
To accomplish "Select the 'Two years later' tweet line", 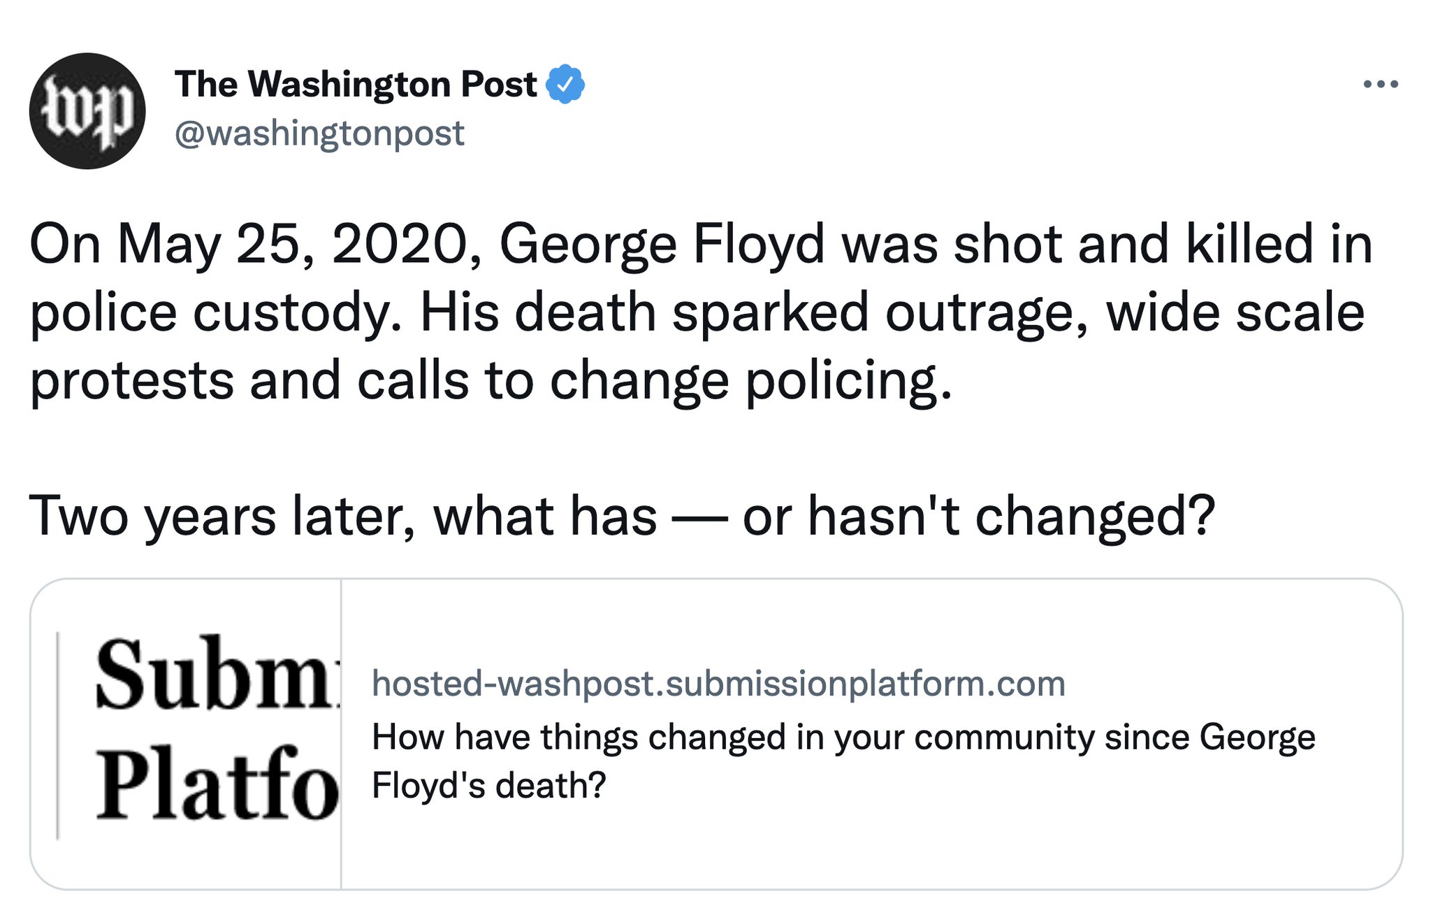I will [622, 517].
